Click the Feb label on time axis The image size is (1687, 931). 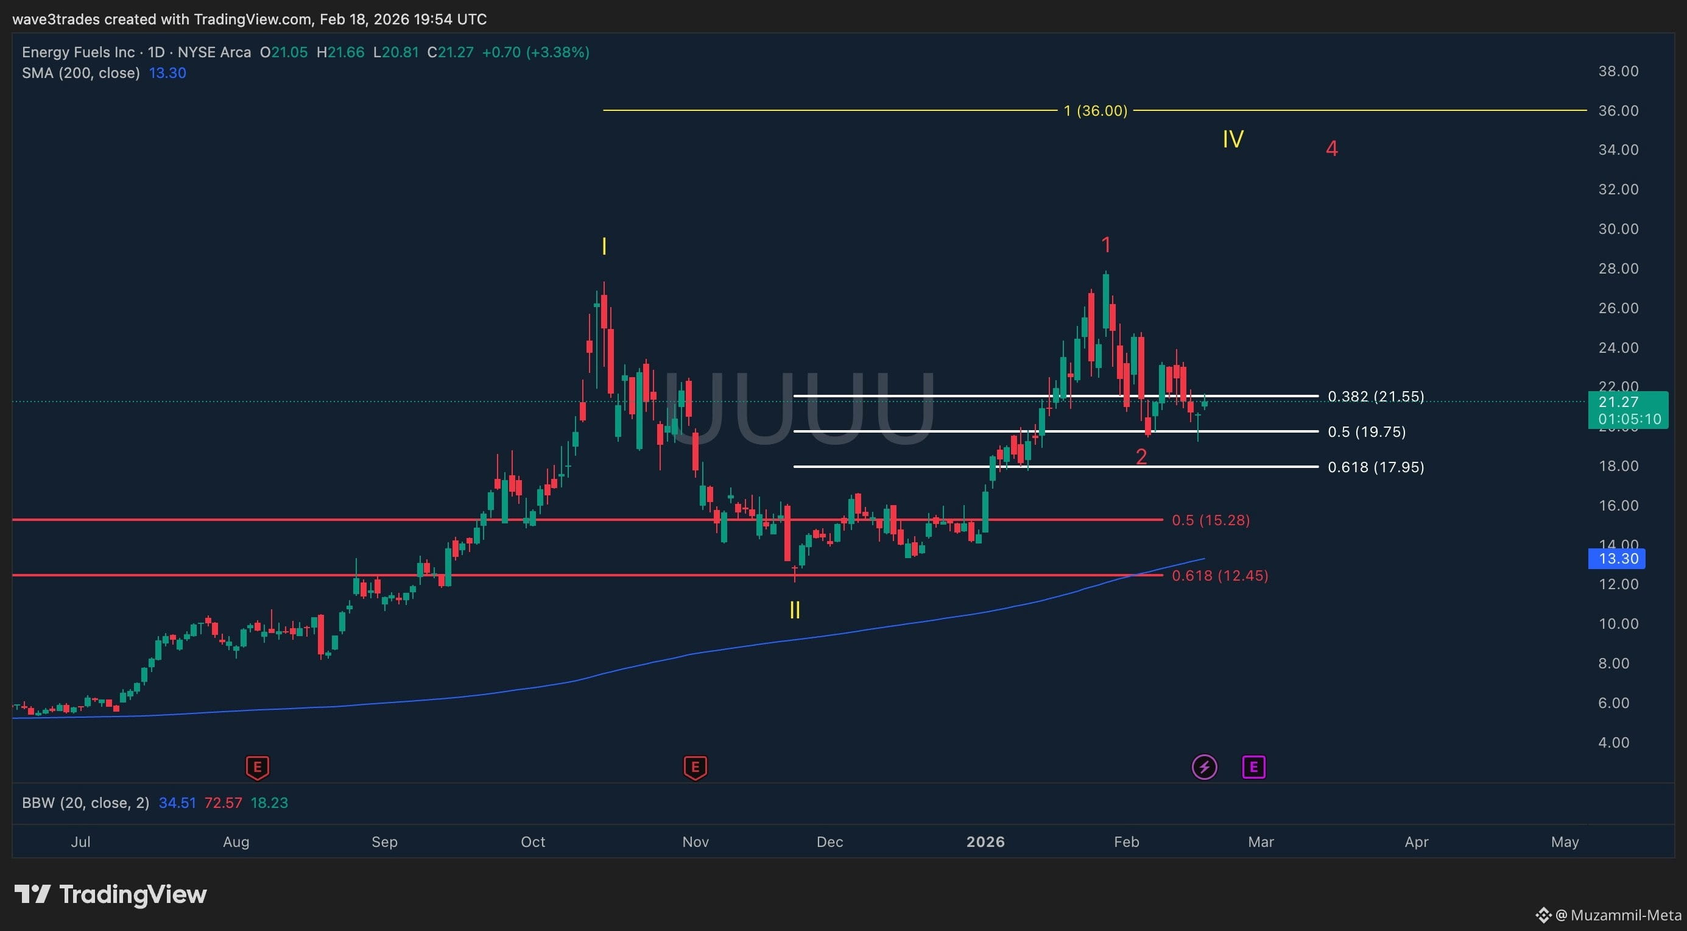coord(1127,842)
